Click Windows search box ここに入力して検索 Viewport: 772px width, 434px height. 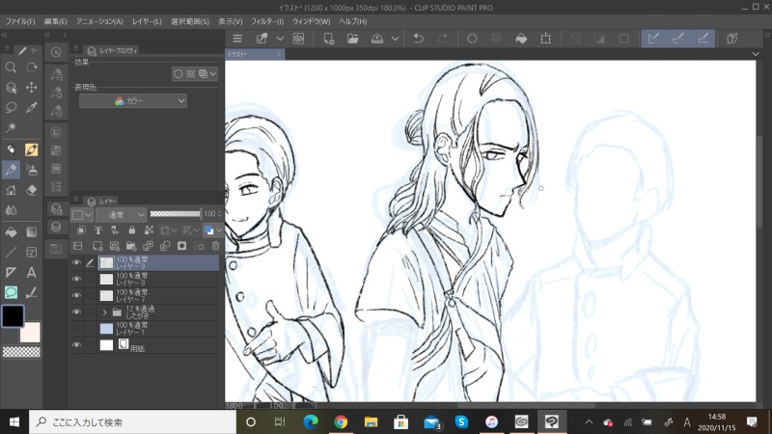coord(133,421)
